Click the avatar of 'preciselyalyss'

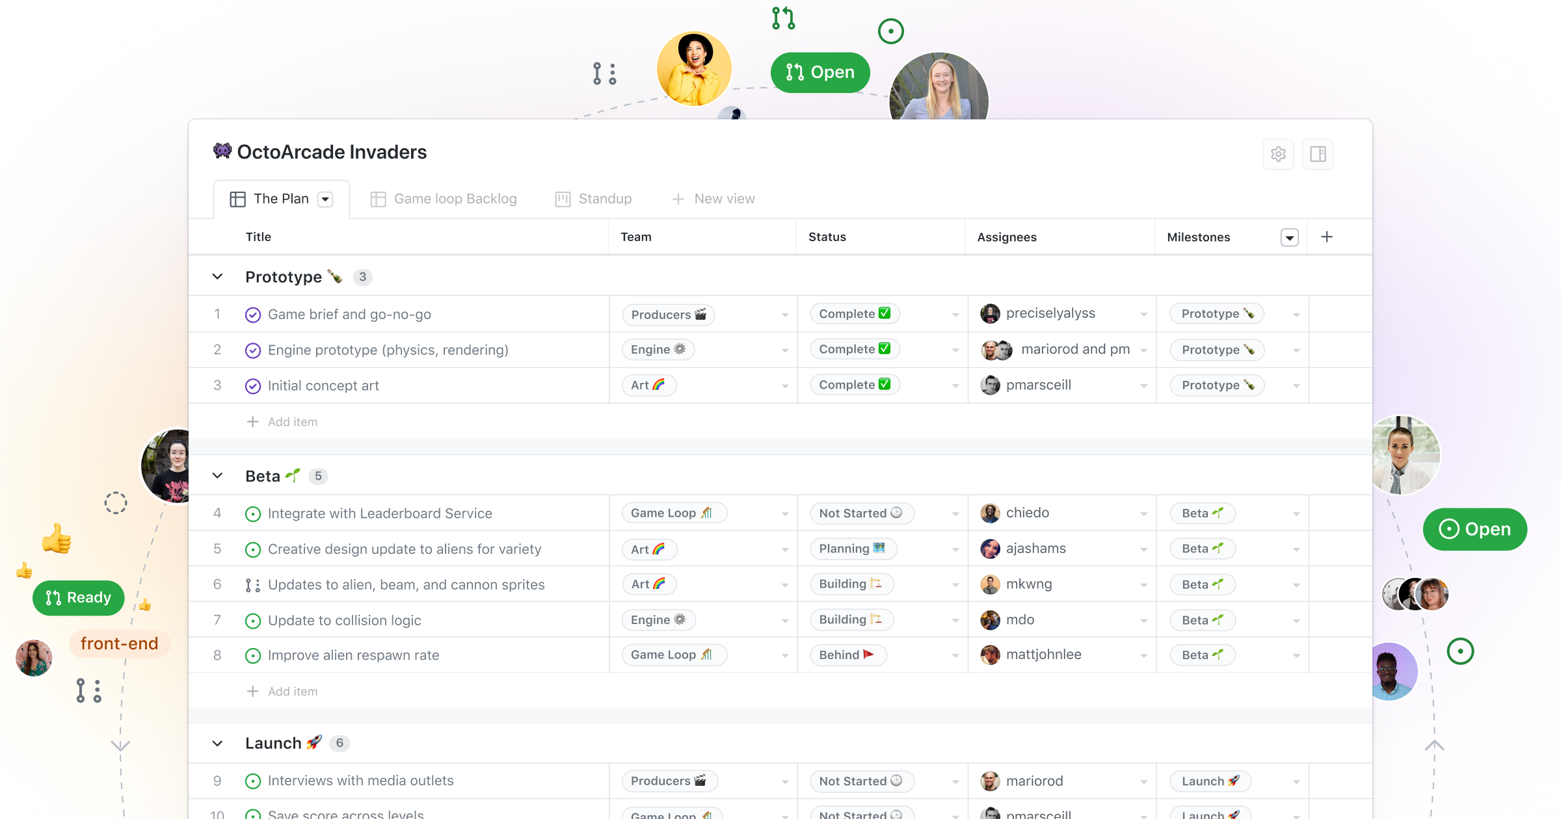(x=989, y=313)
